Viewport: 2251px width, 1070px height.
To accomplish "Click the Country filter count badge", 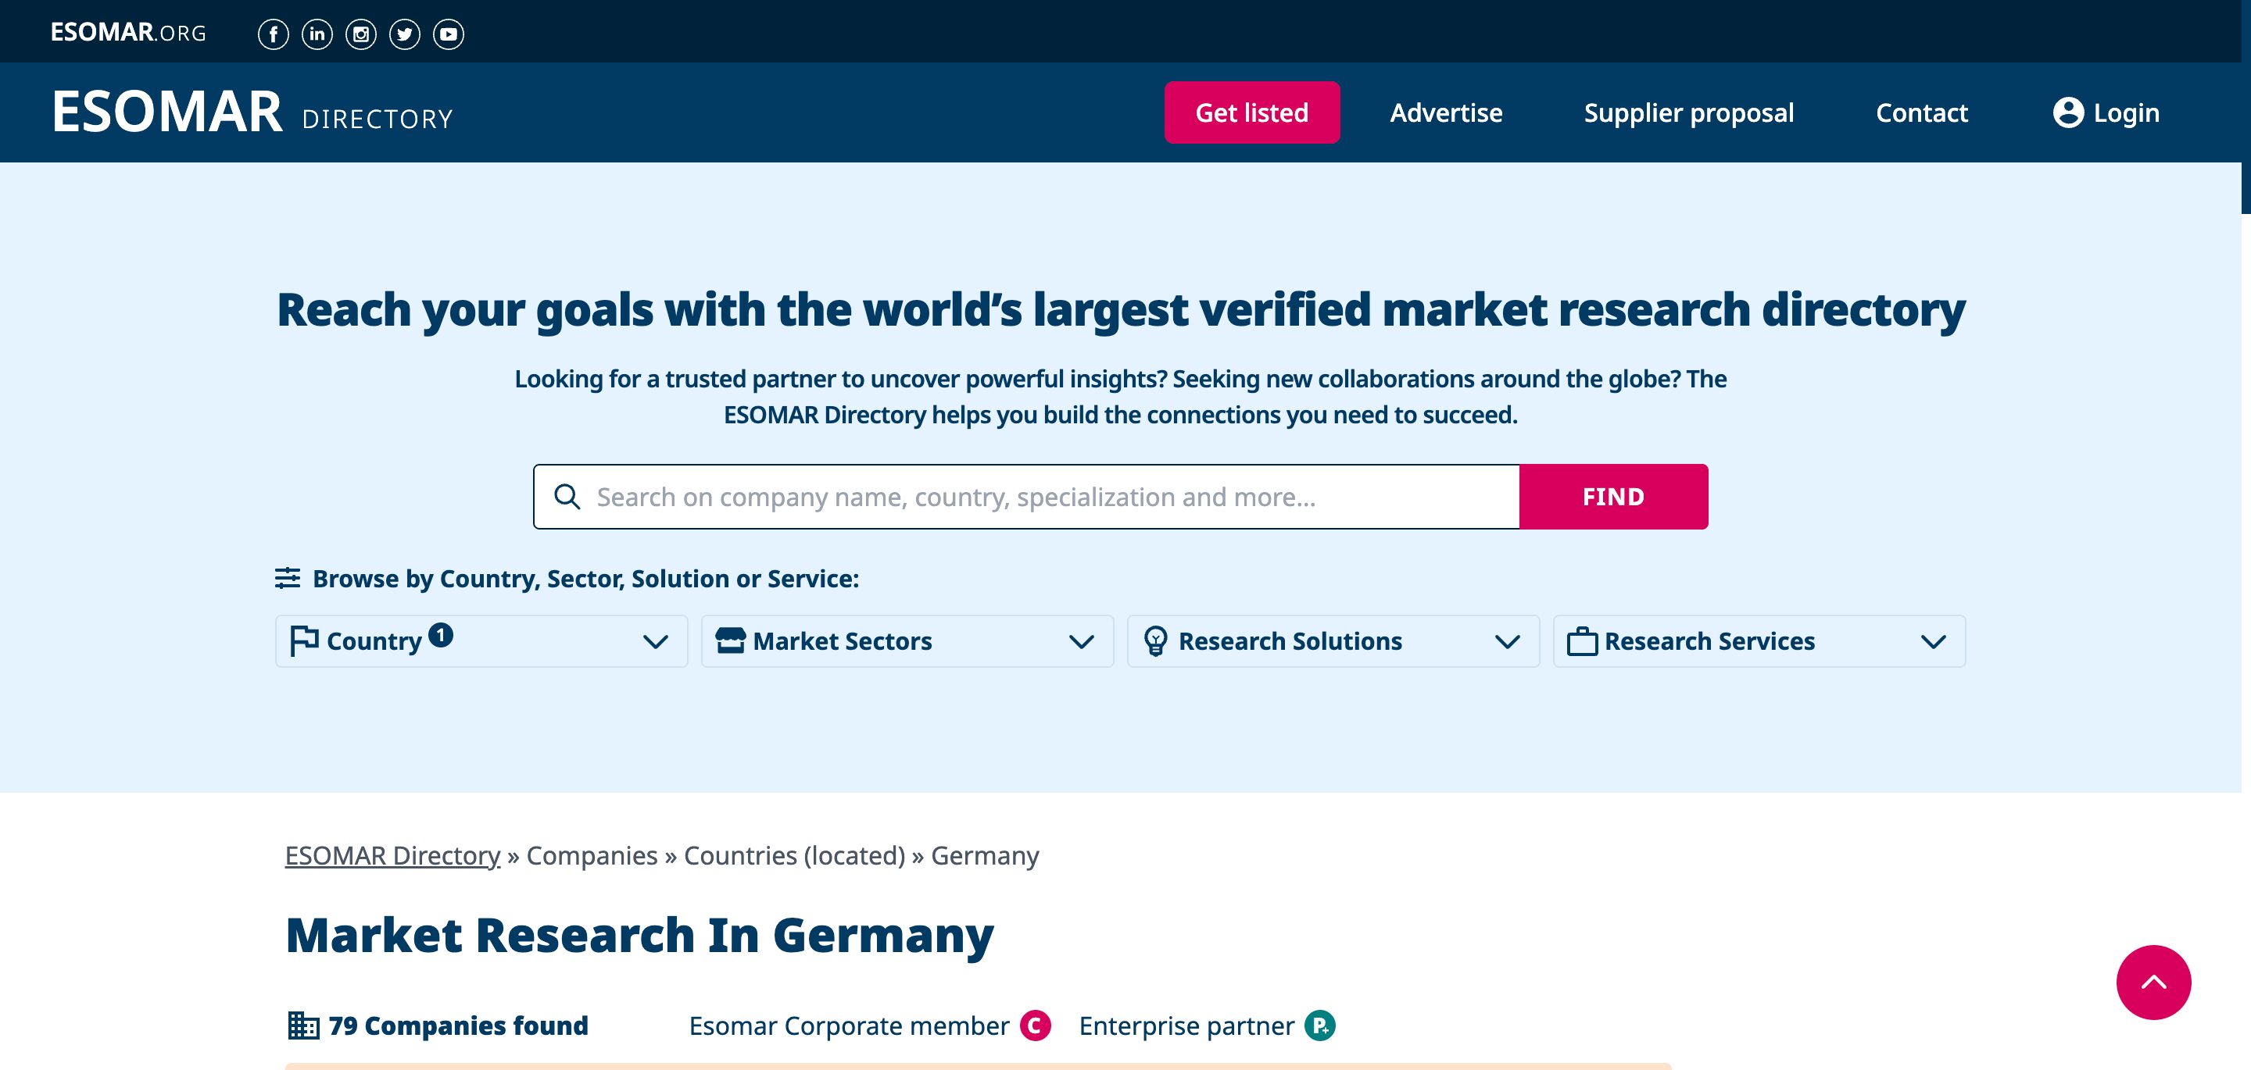I will coord(440,634).
